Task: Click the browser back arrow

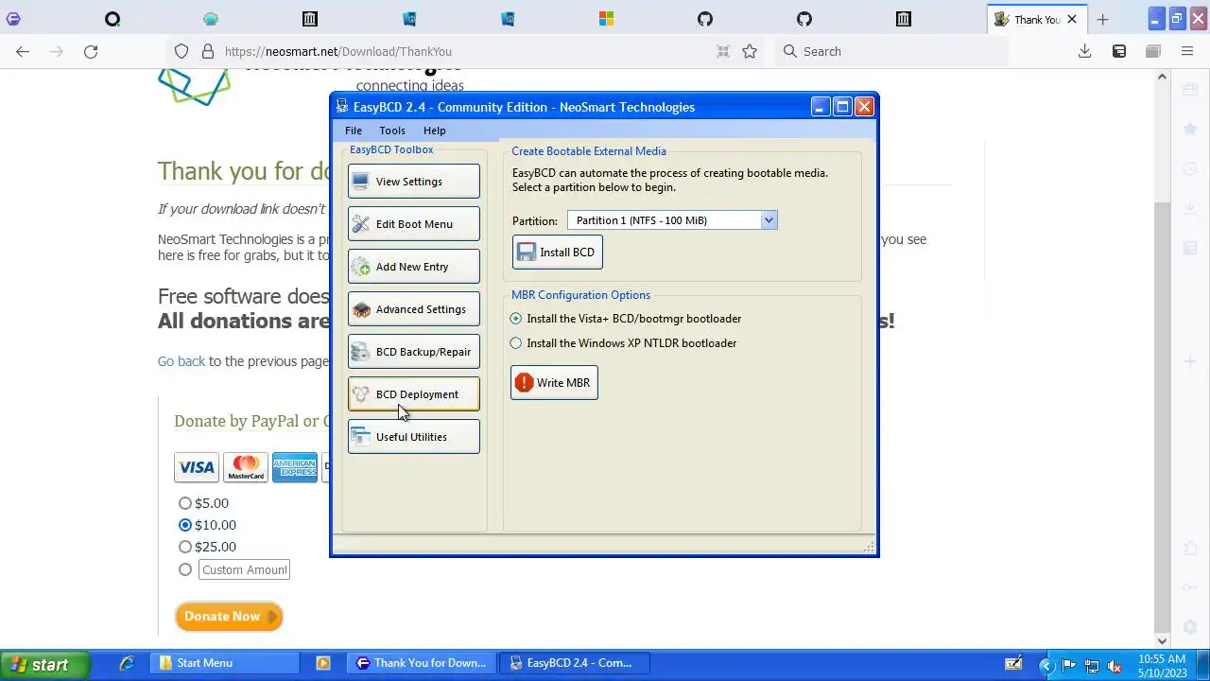Action: 23,52
